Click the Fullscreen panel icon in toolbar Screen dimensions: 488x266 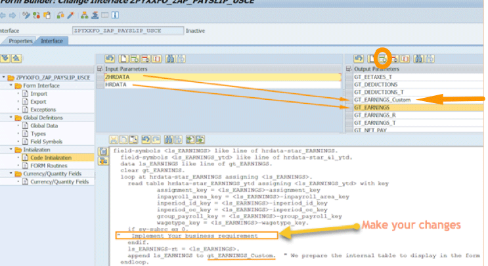(x=105, y=15)
